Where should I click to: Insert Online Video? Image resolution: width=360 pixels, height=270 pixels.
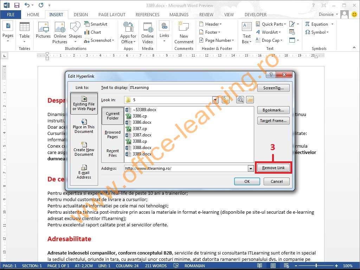click(147, 33)
